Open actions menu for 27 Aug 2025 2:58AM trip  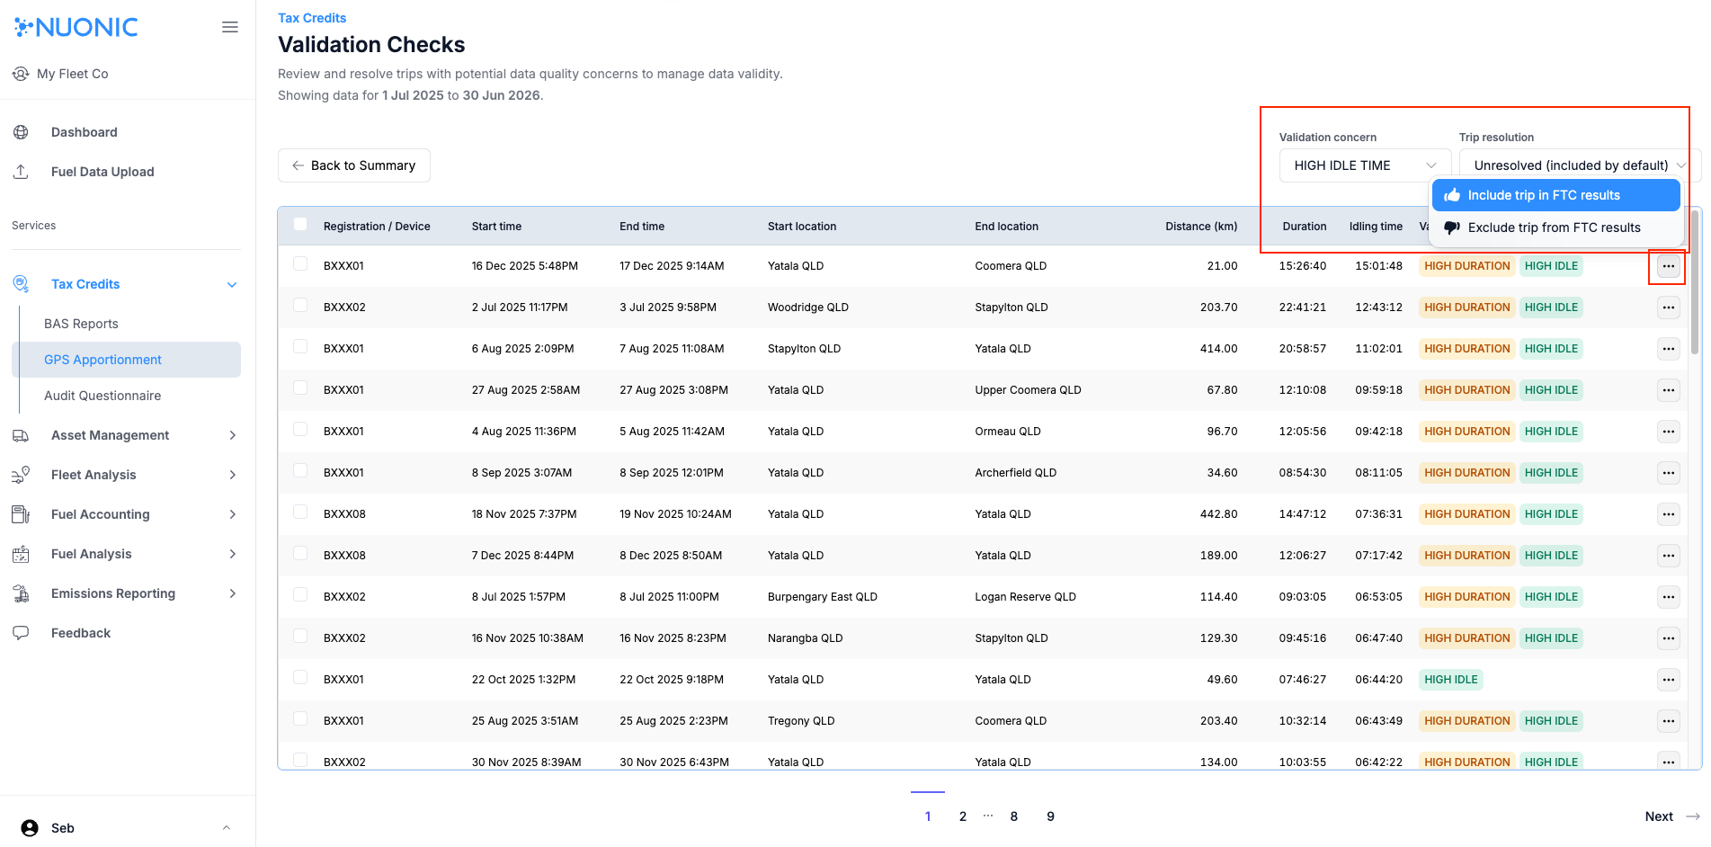(x=1668, y=390)
